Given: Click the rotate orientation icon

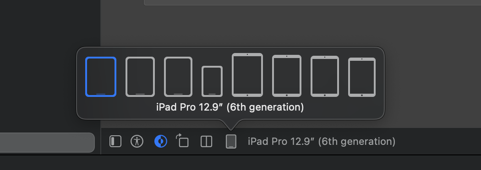Looking at the screenshot, I should 182,141.
